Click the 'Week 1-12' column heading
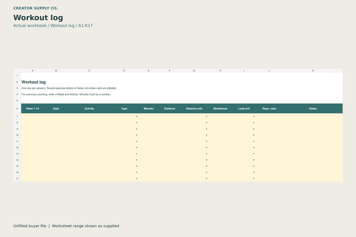This screenshot has width=356, height=237. [32, 109]
